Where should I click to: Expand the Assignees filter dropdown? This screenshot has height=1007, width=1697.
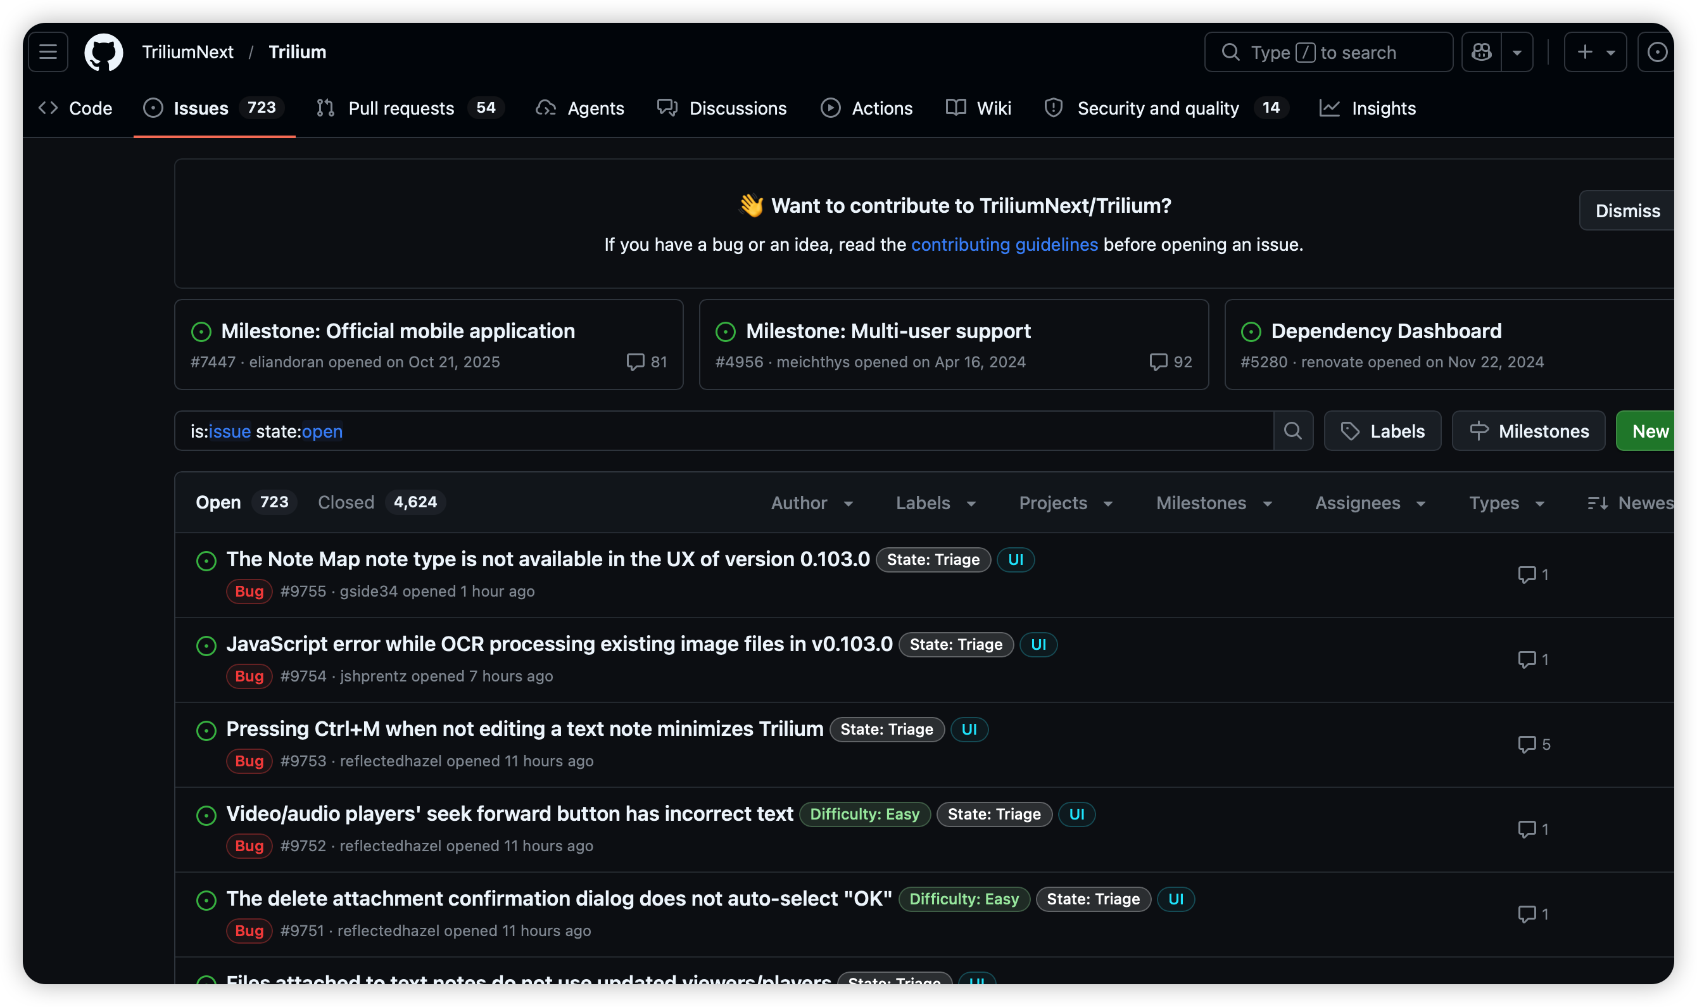(x=1370, y=503)
